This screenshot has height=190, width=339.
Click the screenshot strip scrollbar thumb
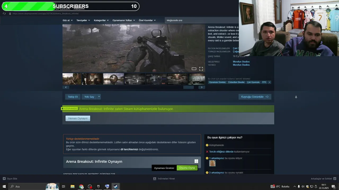point(189,87)
